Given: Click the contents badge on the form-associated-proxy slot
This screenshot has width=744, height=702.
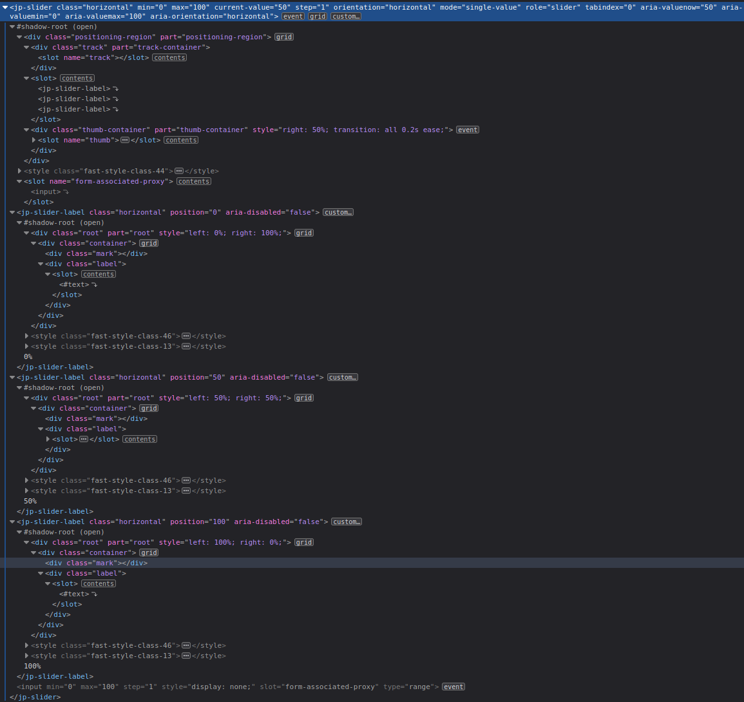Looking at the screenshot, I should pyautogui.click(x=193, y=181).
